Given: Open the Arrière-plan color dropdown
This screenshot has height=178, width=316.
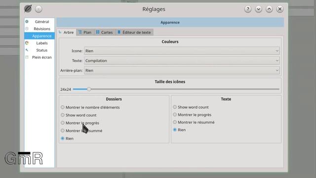Looking at the screenshot, I should [x=182, y=70].
